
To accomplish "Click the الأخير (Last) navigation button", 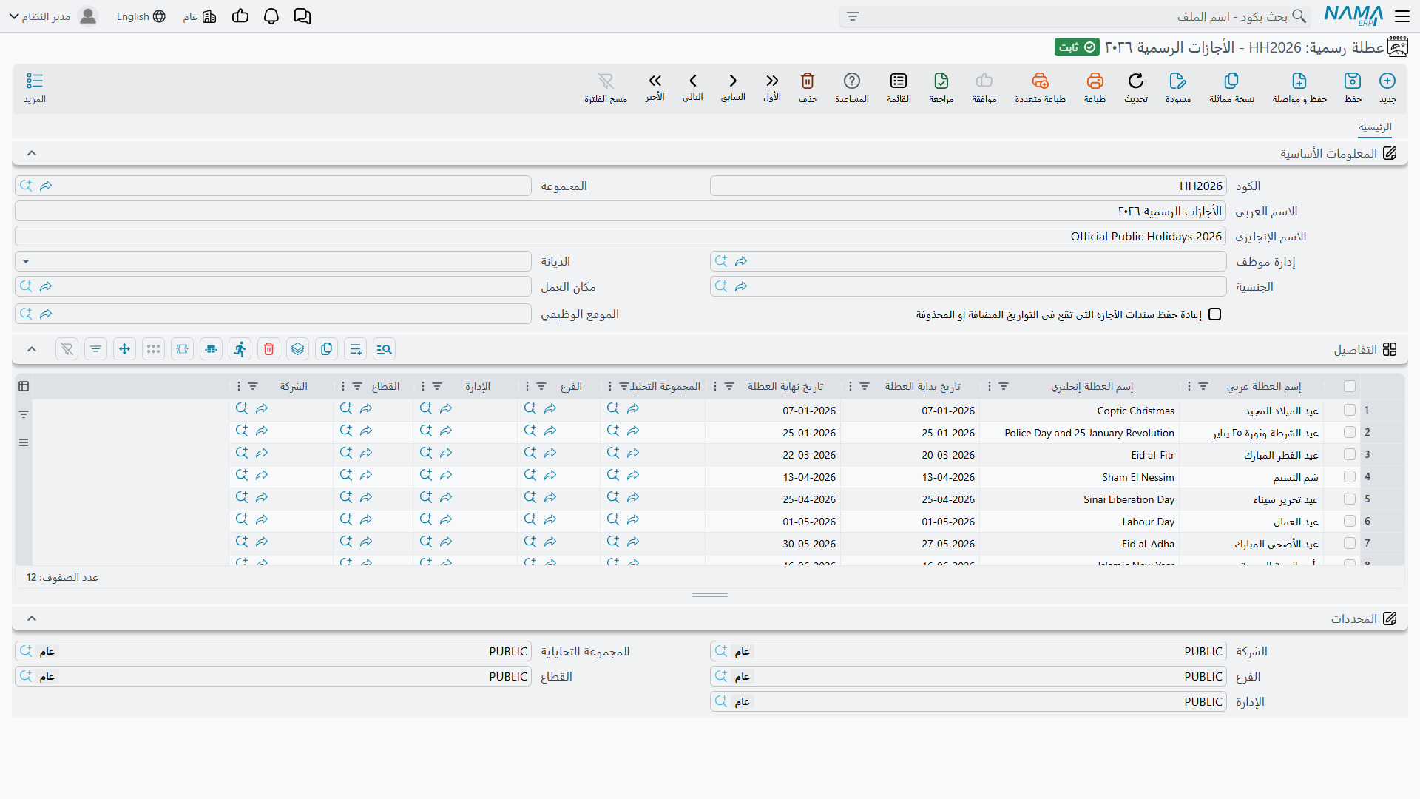I will point(655,87).
